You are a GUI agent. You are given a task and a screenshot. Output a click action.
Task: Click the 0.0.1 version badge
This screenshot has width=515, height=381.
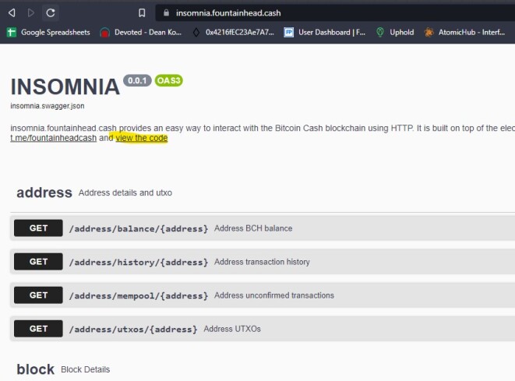[x=137, y=80]
